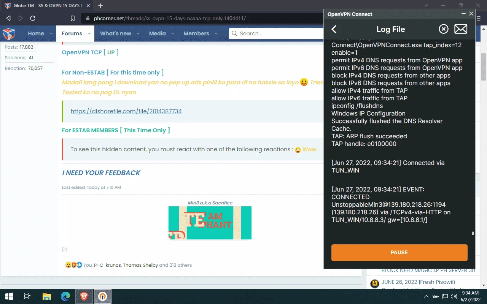Pause logging with the orange PAUSE button

pyautogui.click(x=399, y=252)
